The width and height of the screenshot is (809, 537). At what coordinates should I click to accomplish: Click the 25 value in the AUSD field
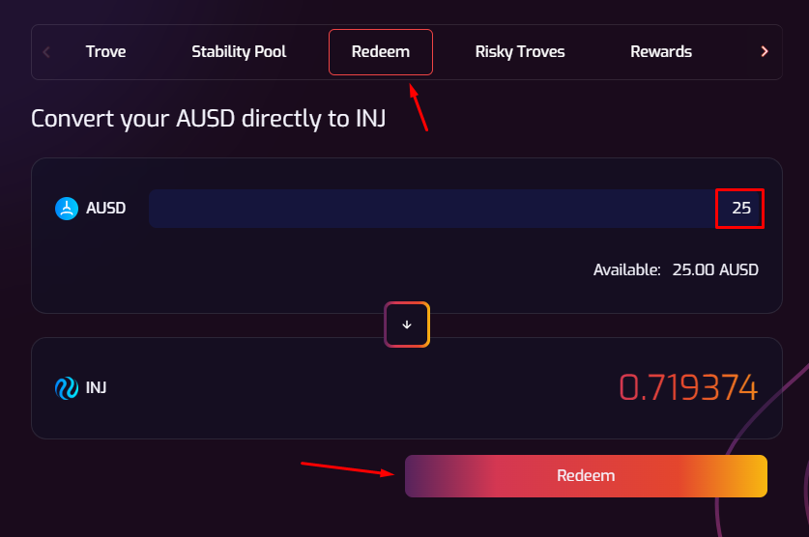[x=740, y=209]
